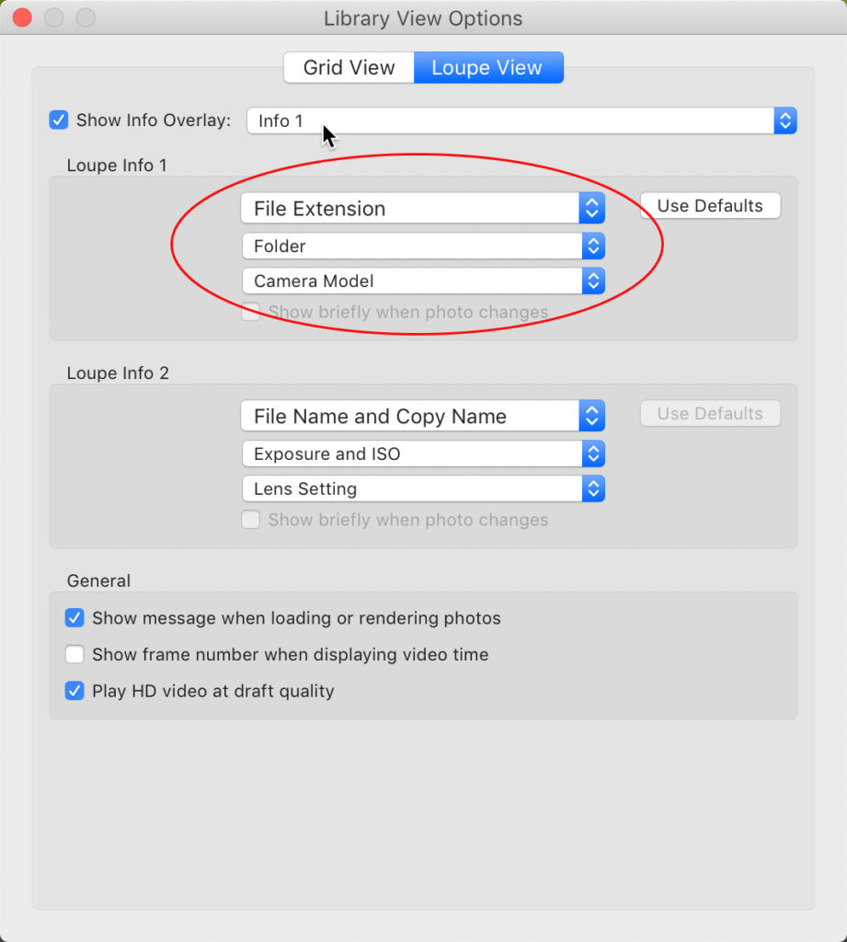Click the stepper arrows on Info 1 dropdown
Screen dimensions: 847x942
(784, 121)
